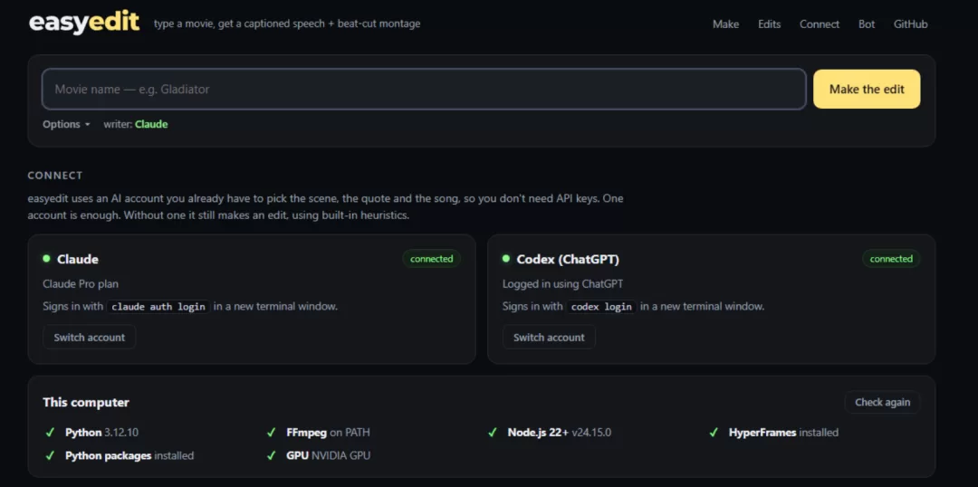Go to the Edits nav item
978x487 pixels.
coord(769,24)
